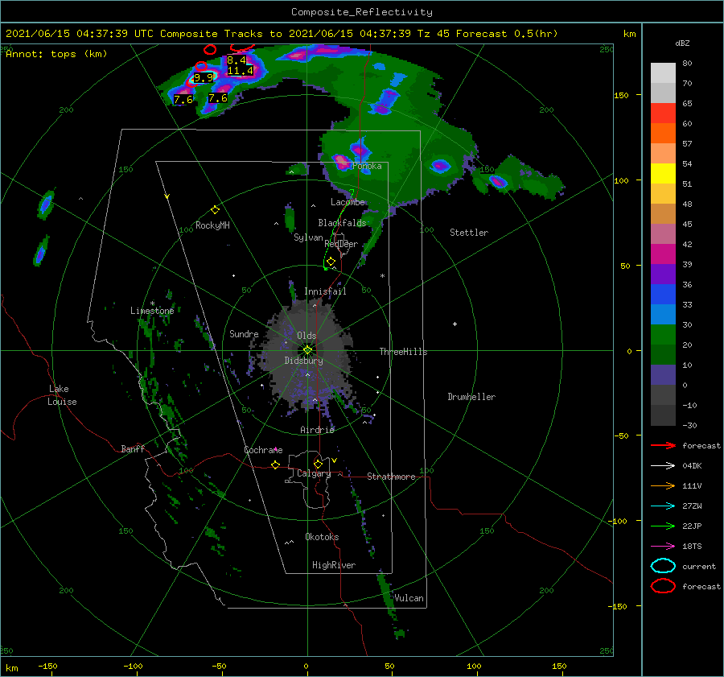Click the Olds city label

point(306,336)
